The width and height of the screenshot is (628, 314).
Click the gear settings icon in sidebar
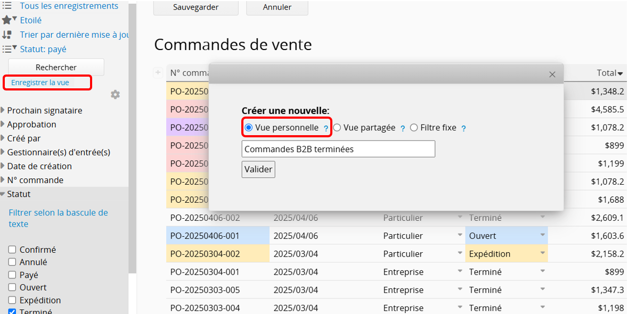coord(116,94)
